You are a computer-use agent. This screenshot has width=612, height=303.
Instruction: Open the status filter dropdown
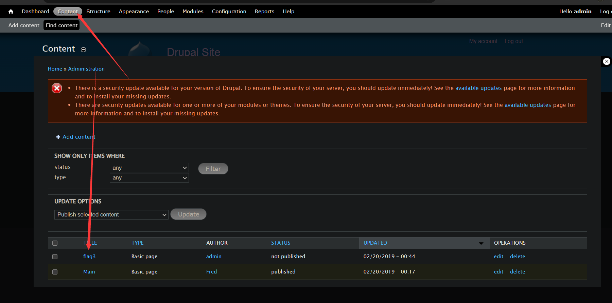coord(149,168)
